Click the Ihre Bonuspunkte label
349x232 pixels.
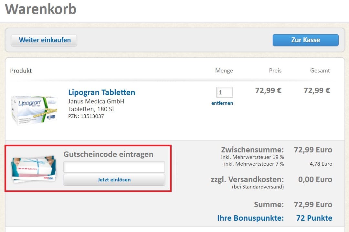(x=250, y=218)
